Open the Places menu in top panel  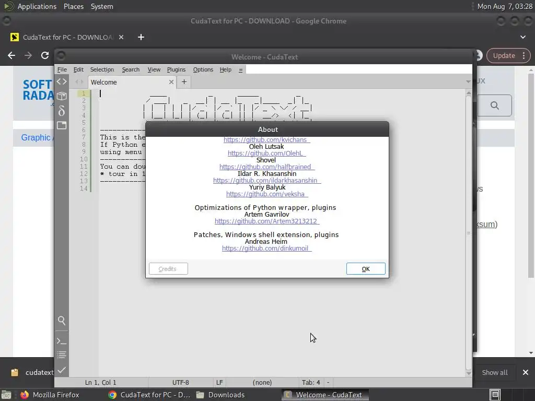(73, 6)
